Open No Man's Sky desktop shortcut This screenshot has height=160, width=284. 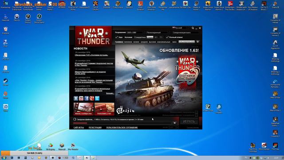coord(185,5)
